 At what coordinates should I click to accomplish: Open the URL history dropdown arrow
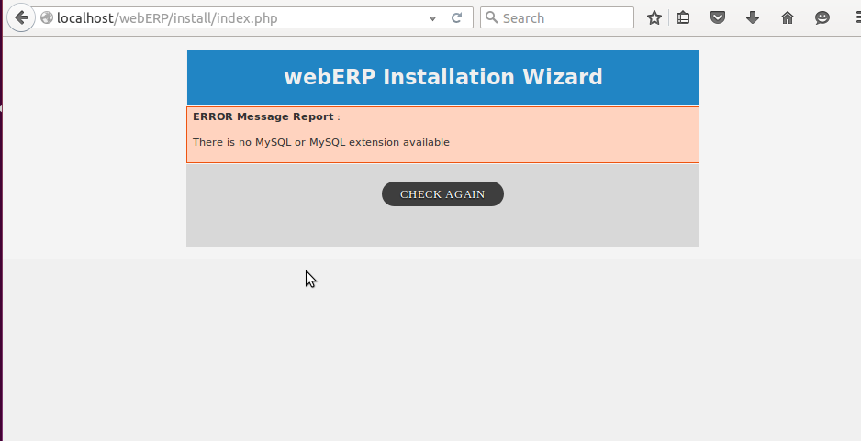tap(432, 18)
